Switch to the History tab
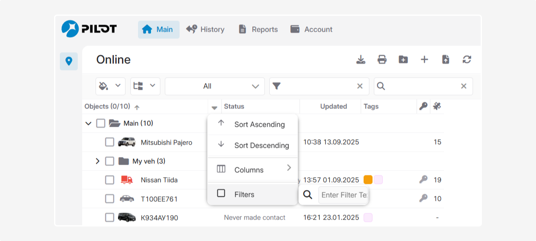The width and height of the screenshot is (536, 241). pyautogui.click(x=205, y=29)
